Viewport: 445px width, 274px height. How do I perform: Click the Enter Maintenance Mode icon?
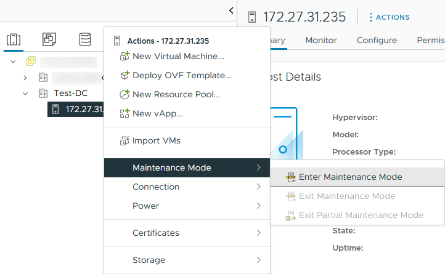291,177
